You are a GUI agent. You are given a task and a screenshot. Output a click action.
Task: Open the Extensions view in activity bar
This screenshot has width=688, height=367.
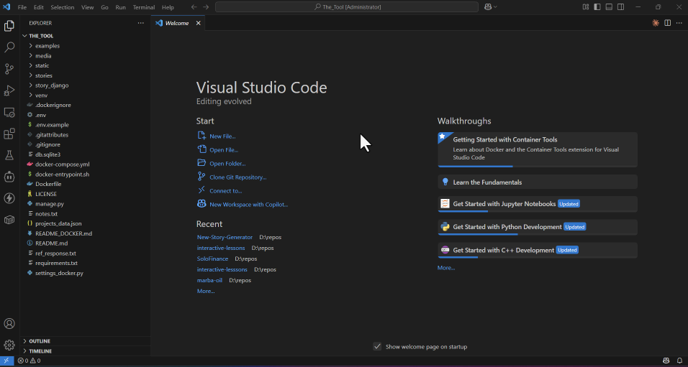[9, 134]
